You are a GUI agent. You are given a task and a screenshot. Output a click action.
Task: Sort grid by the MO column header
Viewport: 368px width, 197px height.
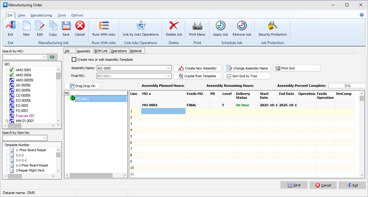click(x=163, y=97)
